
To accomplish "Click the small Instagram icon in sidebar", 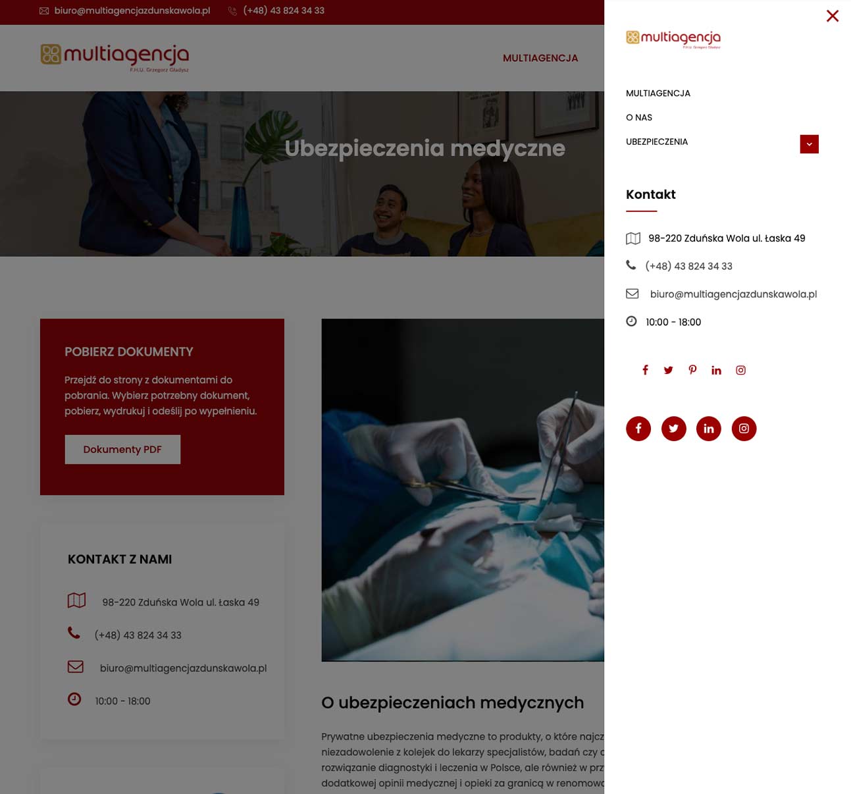I will (x=740, y=370).
